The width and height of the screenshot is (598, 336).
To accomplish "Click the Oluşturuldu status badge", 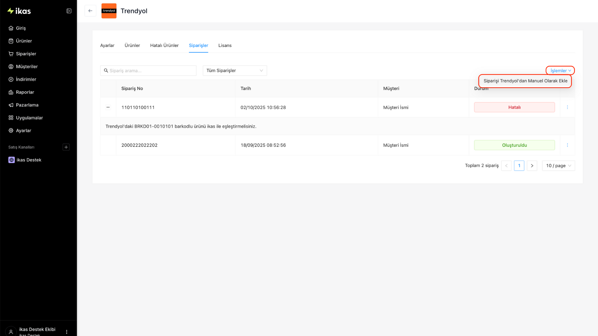I will (x=515, y=145).
